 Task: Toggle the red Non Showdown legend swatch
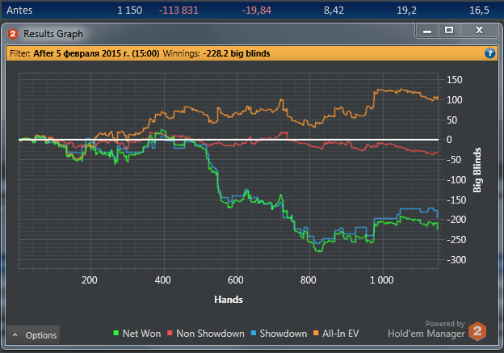click(x=170, y=333)
